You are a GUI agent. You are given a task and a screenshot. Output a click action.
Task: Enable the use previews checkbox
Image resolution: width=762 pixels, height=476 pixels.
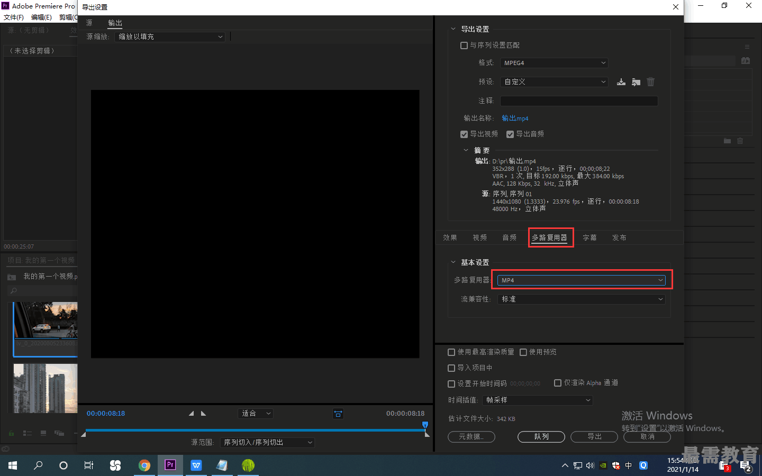tap(523, 352)
